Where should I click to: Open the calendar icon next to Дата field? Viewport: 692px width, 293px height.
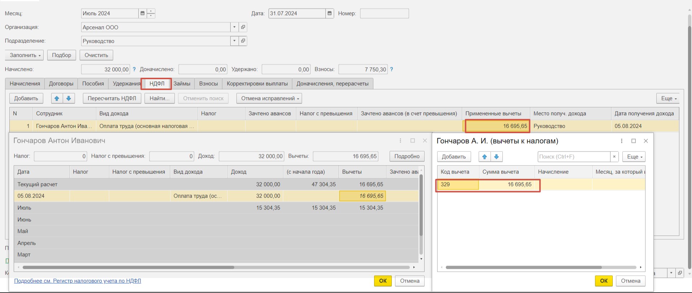coord(329,13)
